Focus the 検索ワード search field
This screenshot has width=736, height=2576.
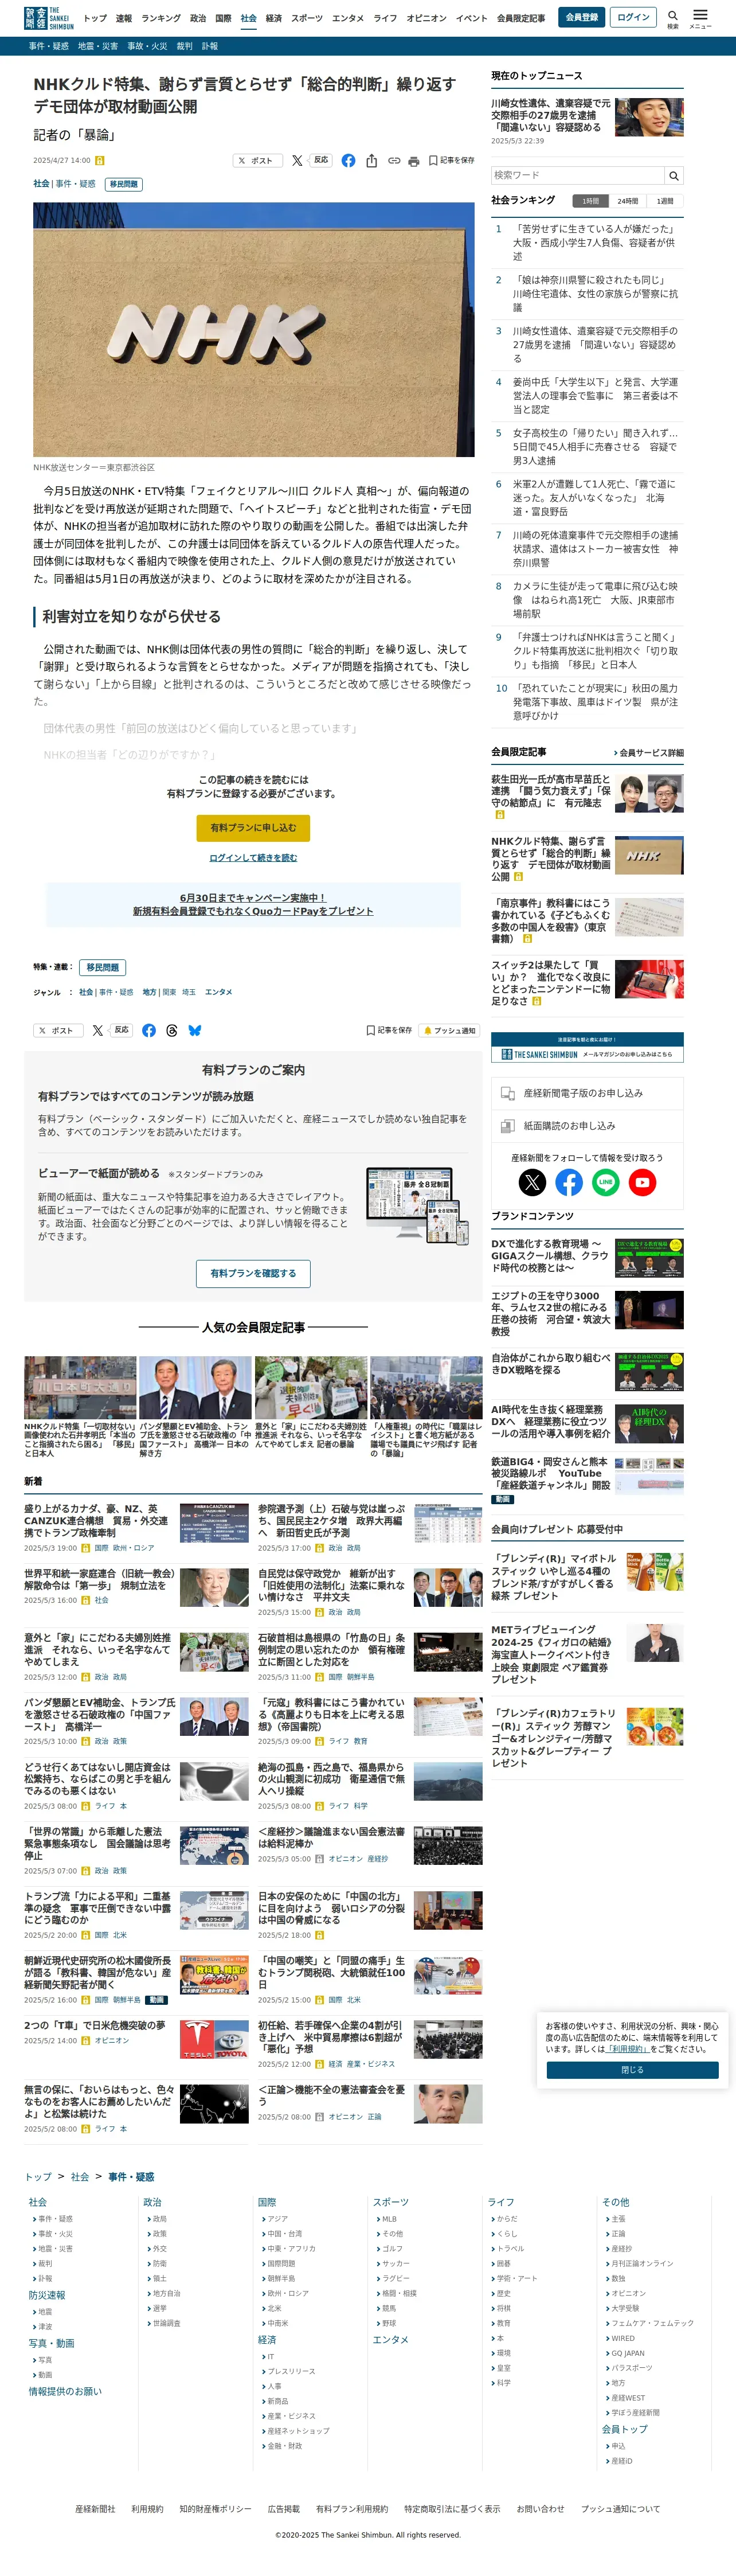pos(578,175)
